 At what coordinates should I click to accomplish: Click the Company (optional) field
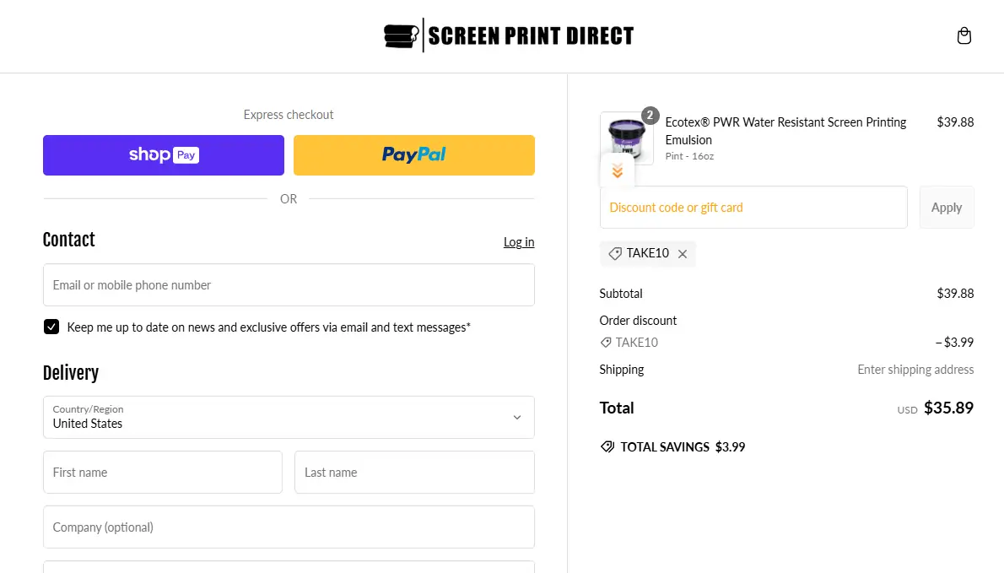[x=289, y=527]
